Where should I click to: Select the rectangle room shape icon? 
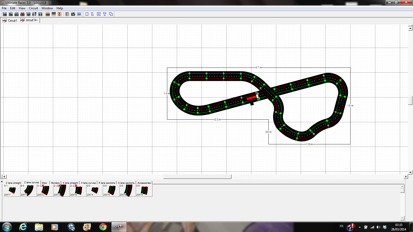coord(87,14)
